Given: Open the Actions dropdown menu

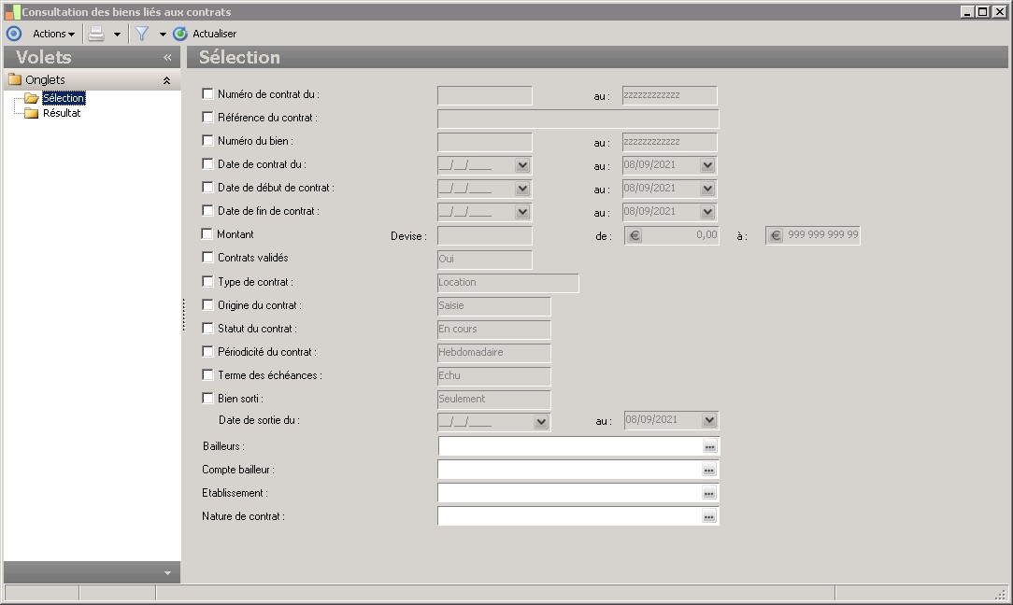Looking at the screenshot, I should click(x=53, y=34).
